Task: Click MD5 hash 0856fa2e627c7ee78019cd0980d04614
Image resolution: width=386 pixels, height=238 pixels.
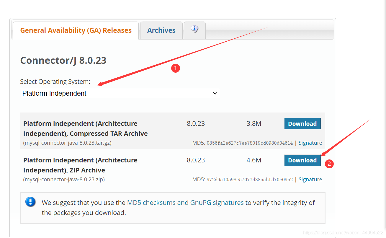Action: tap(250, 143)
